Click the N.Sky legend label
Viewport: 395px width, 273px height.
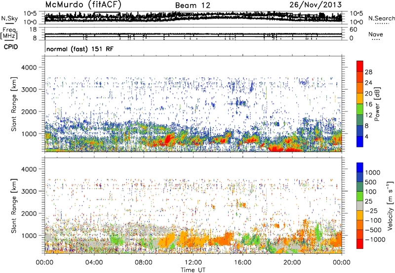tap(9, 18)
